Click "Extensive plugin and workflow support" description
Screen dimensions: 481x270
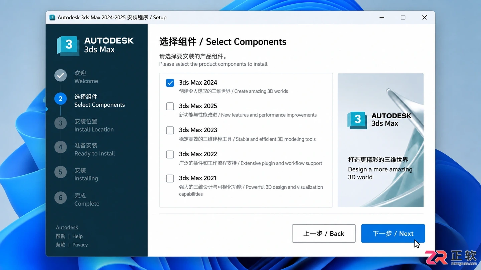[282, 163]
